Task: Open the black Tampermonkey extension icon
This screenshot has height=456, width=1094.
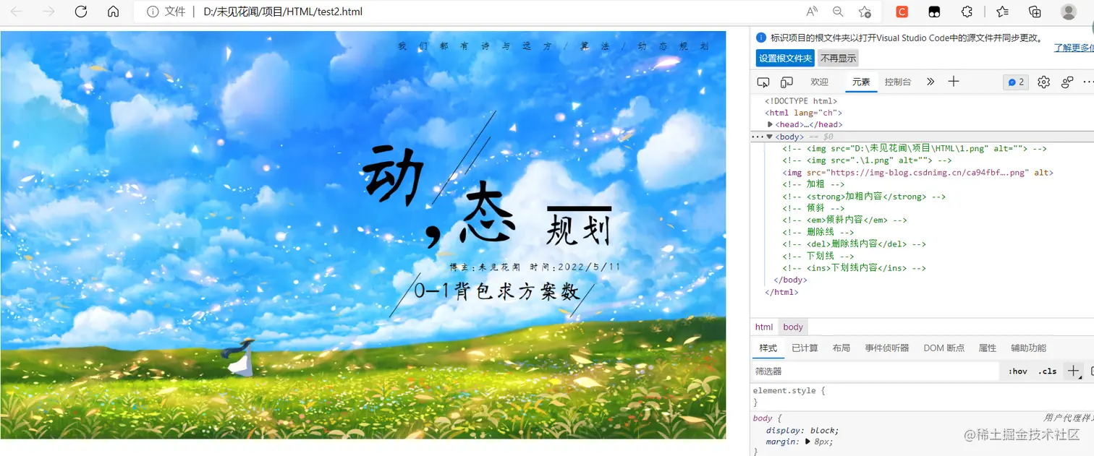Action: click(935, 12)
